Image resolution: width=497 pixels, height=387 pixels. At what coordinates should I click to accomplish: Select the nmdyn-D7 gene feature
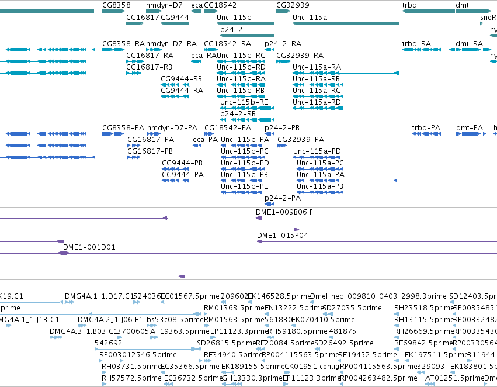[154, 12]
